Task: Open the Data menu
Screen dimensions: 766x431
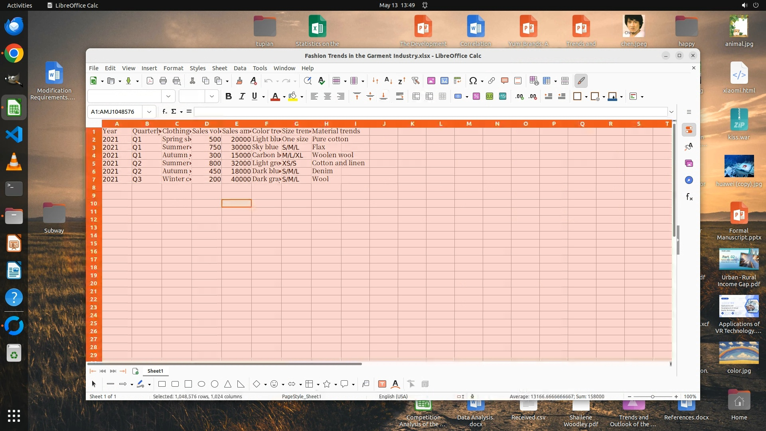Action: (240, 68)
